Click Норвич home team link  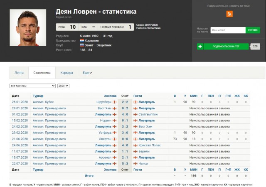(x=106, y=121)
